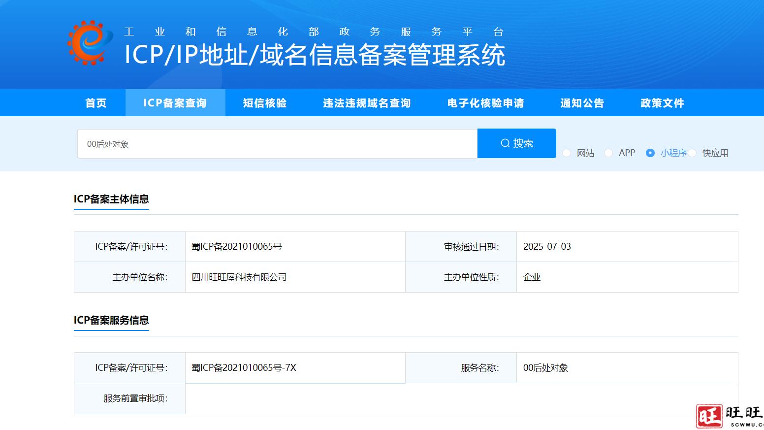The height and width of the screenshot is (430, 764).
Task: Click the audit date 2025-07-03
Action: tap(547, 246)
